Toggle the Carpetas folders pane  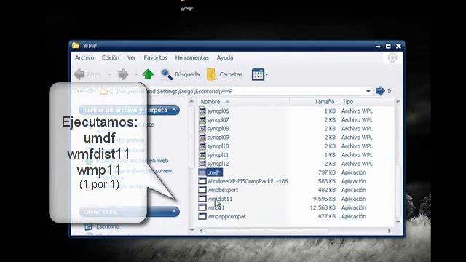click(x=224, y=74)
